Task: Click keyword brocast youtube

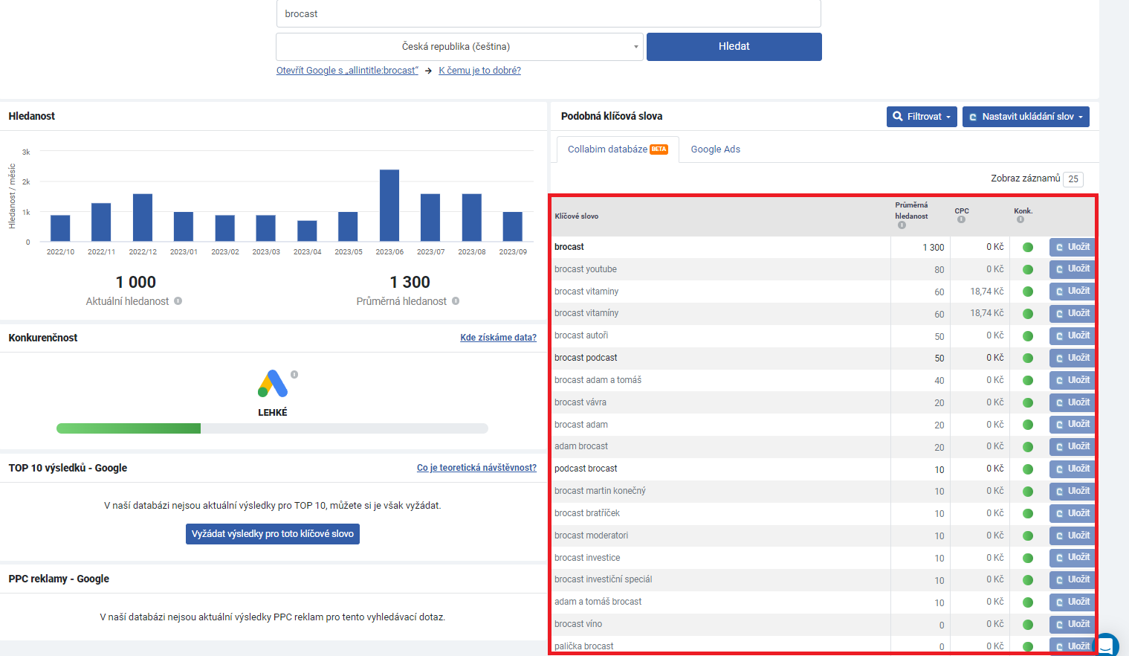Action: pyautogui.click(x=586, y=269)
